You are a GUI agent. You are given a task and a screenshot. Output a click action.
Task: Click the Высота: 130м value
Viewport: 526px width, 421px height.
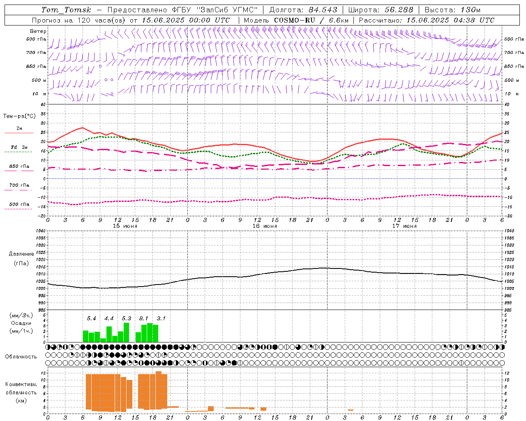pyautogui.click(x=452, y=10)
